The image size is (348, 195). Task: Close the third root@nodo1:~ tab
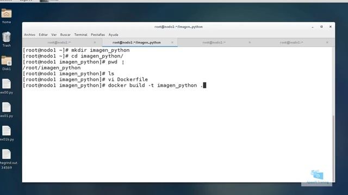pos(250,42)
